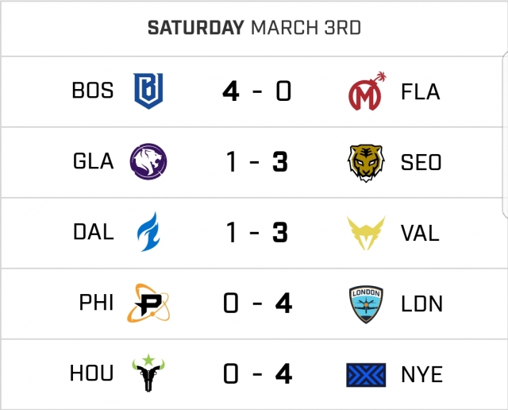Click the Dallas Fuel flame logo
Viewport: 508px width, 410px height.
click(x=148, y=233)
